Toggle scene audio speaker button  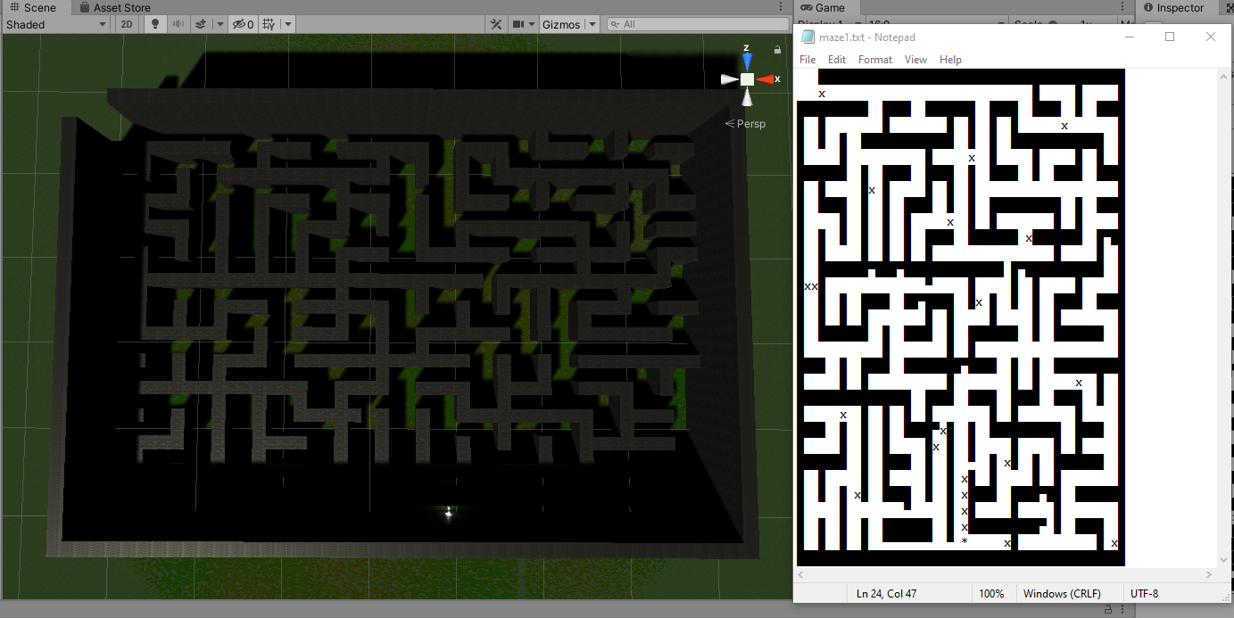point(178,25)
